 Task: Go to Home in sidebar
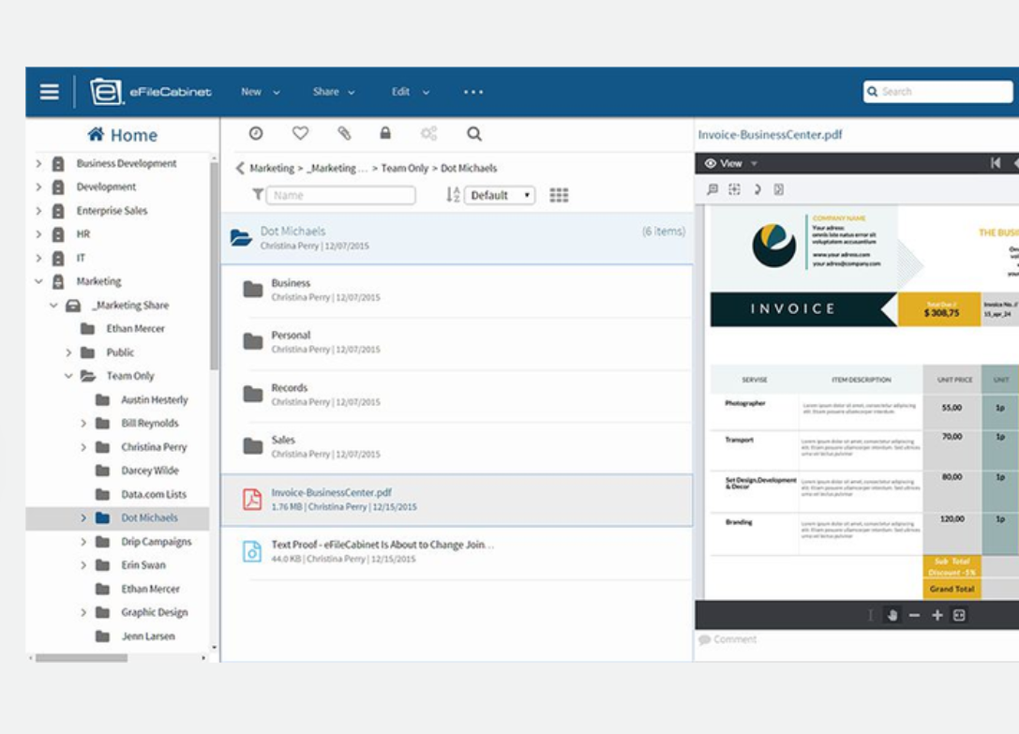click(x=123, y=135)
